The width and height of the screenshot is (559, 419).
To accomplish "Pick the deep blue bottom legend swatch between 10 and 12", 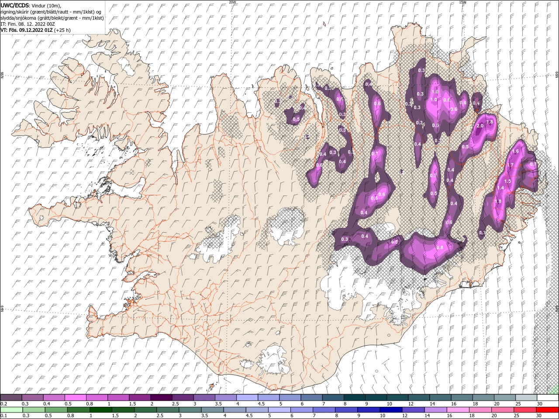I will coord(390,410).
